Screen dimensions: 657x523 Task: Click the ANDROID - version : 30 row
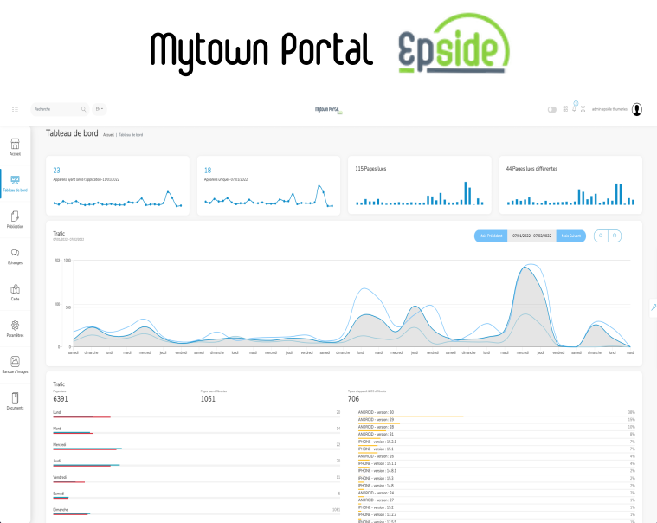pyautogui.click(x=497, y=413)
